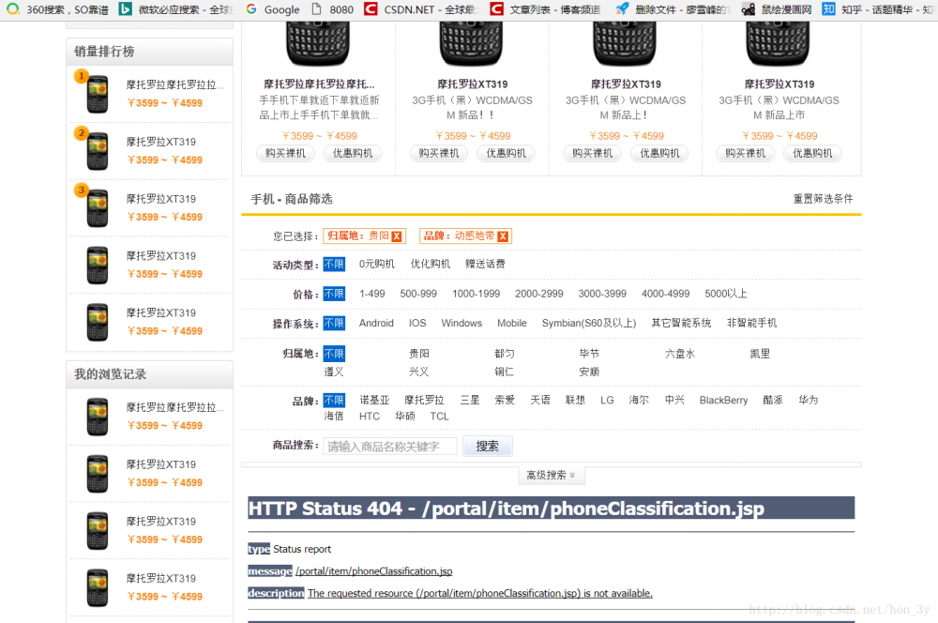The height and width of the screenshot is (623, 938).
Task: Filter by HTC brand
Action: tap(369, 417)
